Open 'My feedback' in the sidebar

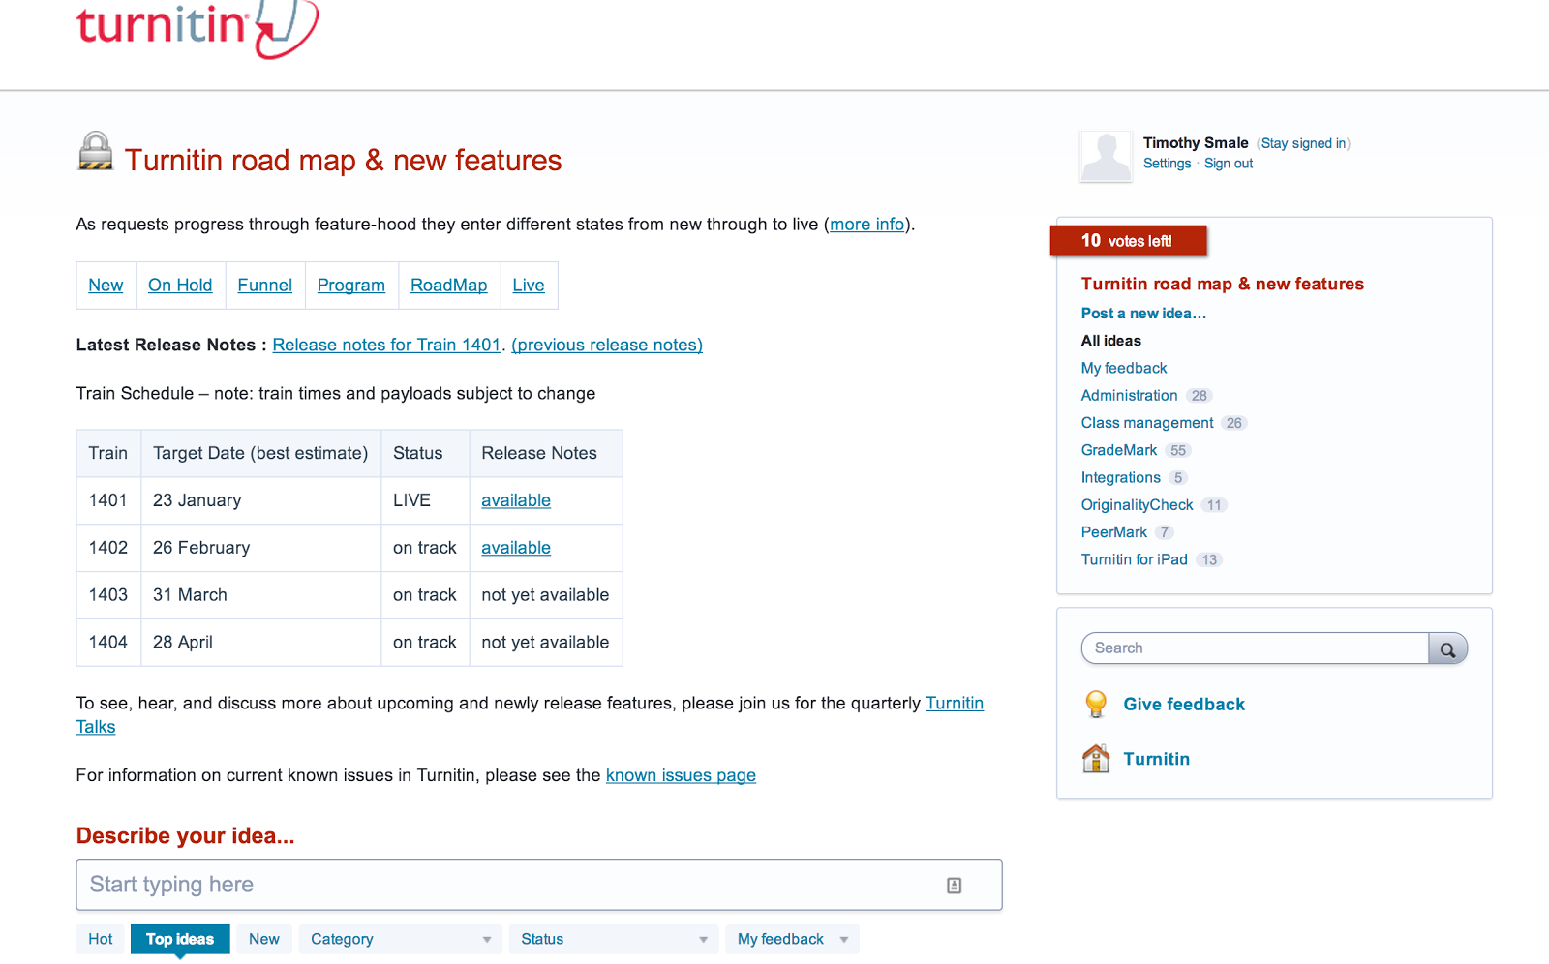(1124, 368)
